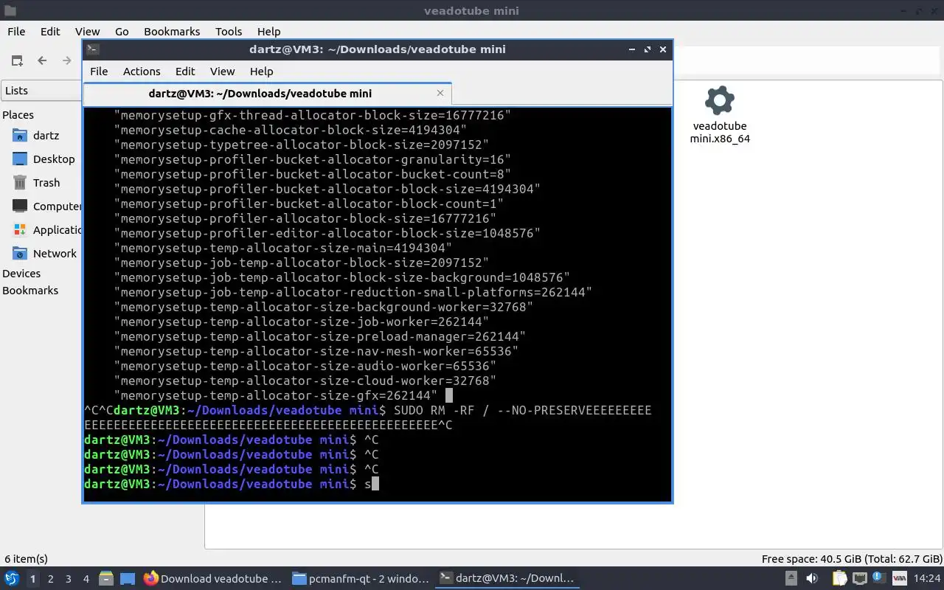Open the terminal Help menu

tap(262, 72)
